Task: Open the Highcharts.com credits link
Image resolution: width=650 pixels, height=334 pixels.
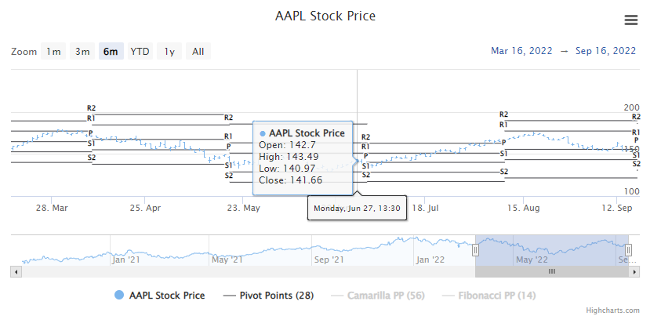Action: 612,310
